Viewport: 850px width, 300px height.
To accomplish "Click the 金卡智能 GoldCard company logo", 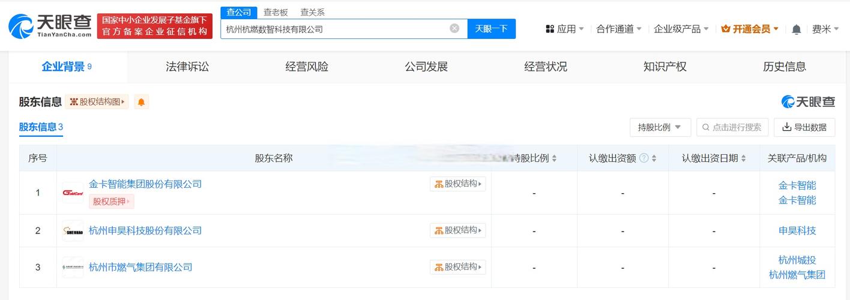I will [73, 193].
